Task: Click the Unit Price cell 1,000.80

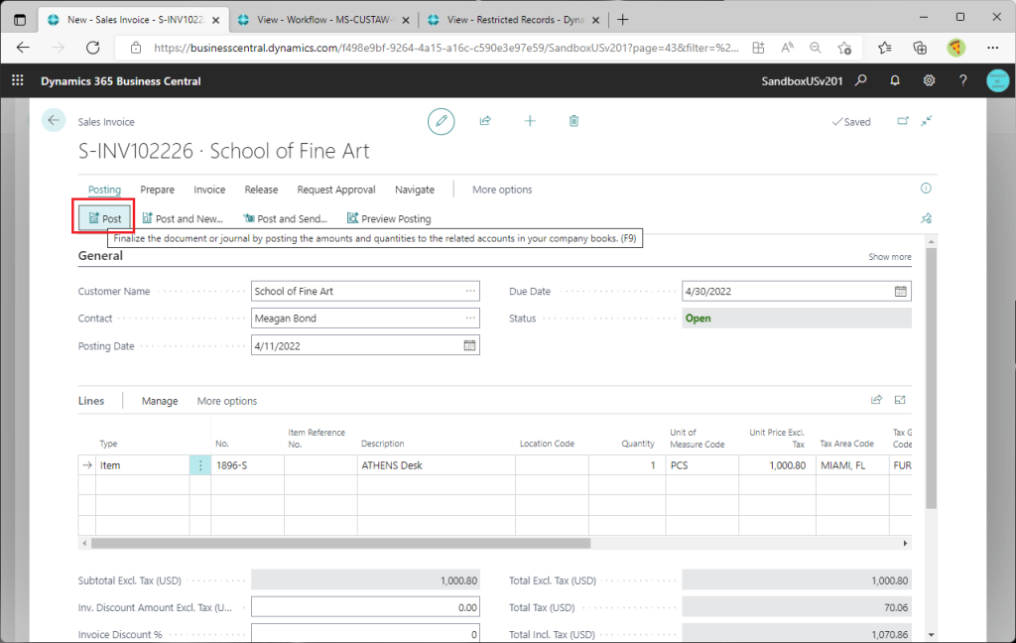Action: coord(776,465)
